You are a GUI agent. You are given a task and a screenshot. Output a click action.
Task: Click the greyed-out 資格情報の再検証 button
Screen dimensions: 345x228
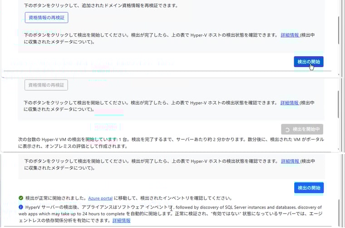tap(46, 85)
